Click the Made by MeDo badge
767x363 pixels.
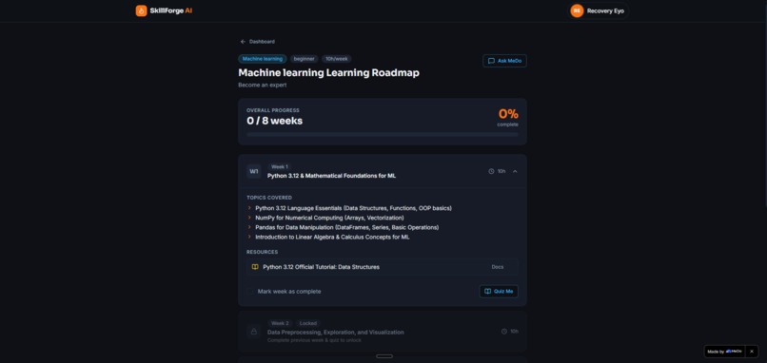(x=724, y=352)
